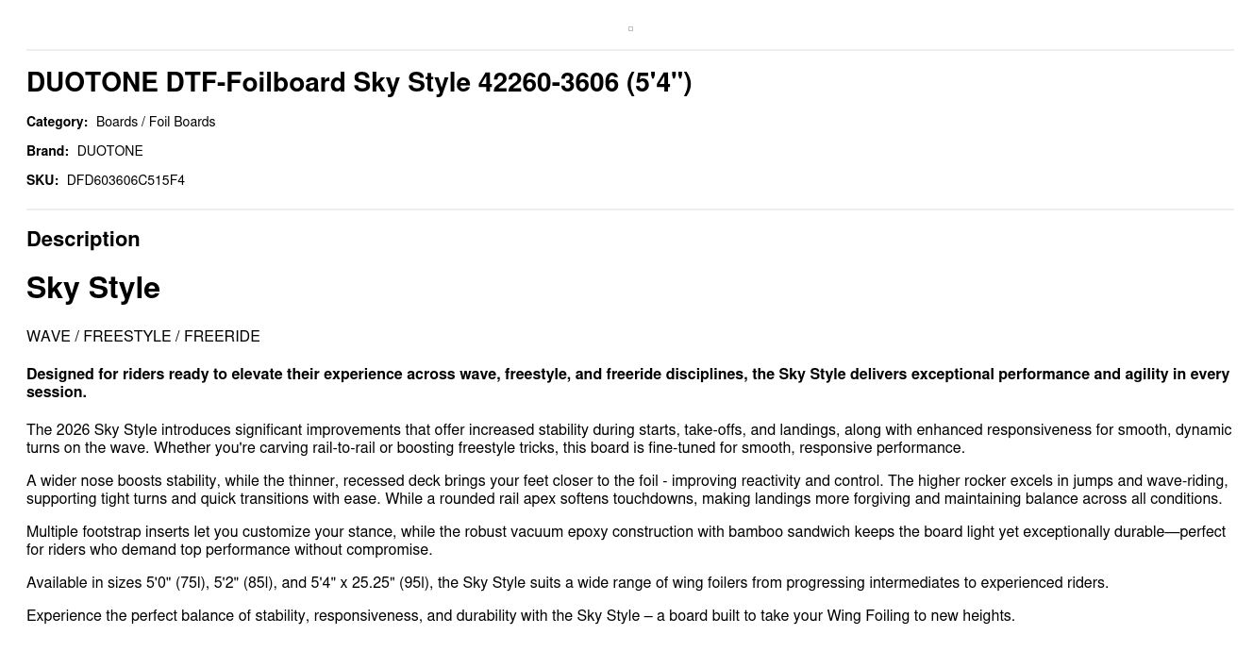
Task: Click the DUOTONE DTF-Foilboard Sky Style title
Action: [359, 83]
